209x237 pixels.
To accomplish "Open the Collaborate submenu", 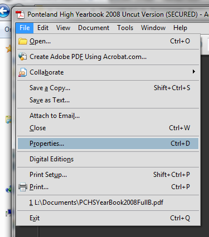I will [x=108, y=72].
